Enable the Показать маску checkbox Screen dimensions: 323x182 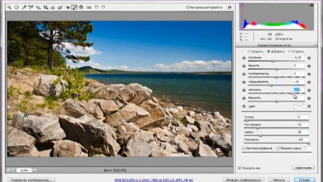278,148
